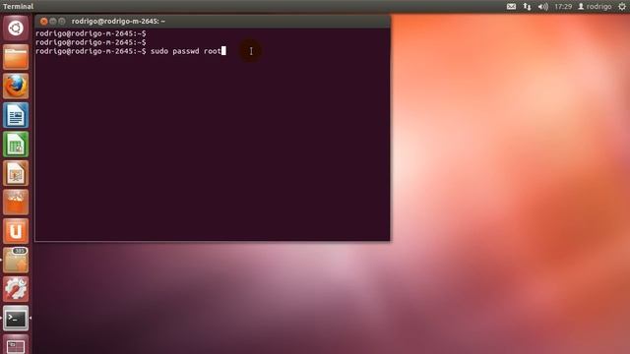Click the Terminal launcher icon

point(16,319)
